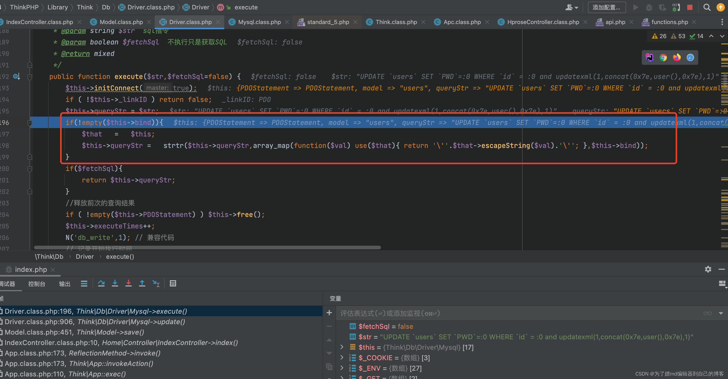The width and height of the screenshot is (728, 379).
Task: Toggle layout restore icon in debug panel
Action: 722,284
